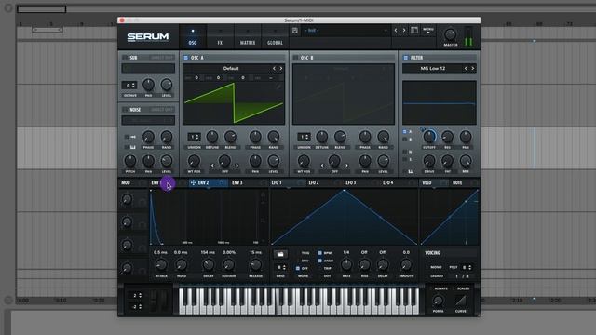Disable OSC A power switch
This screenshot has width=596, height=335.
tap(185, 58)
